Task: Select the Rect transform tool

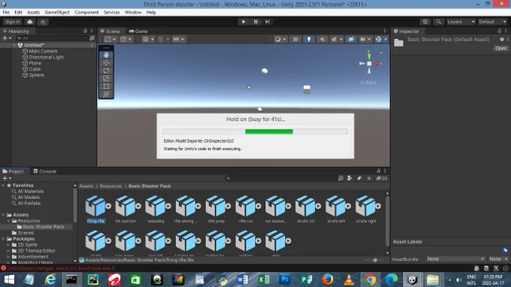Action: pyautogui.click(x=106, y=86)
